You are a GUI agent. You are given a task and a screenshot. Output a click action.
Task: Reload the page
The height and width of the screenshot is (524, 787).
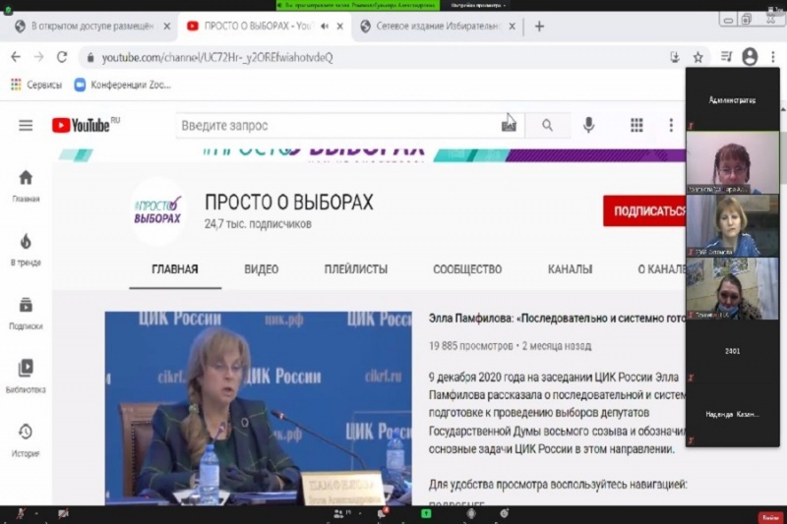point(62,57)
